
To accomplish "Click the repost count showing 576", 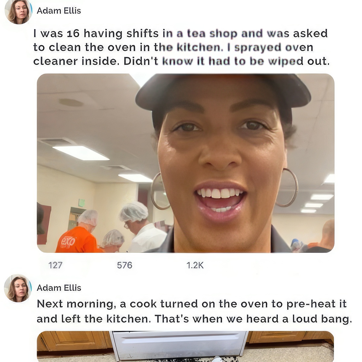I will 125,265.
